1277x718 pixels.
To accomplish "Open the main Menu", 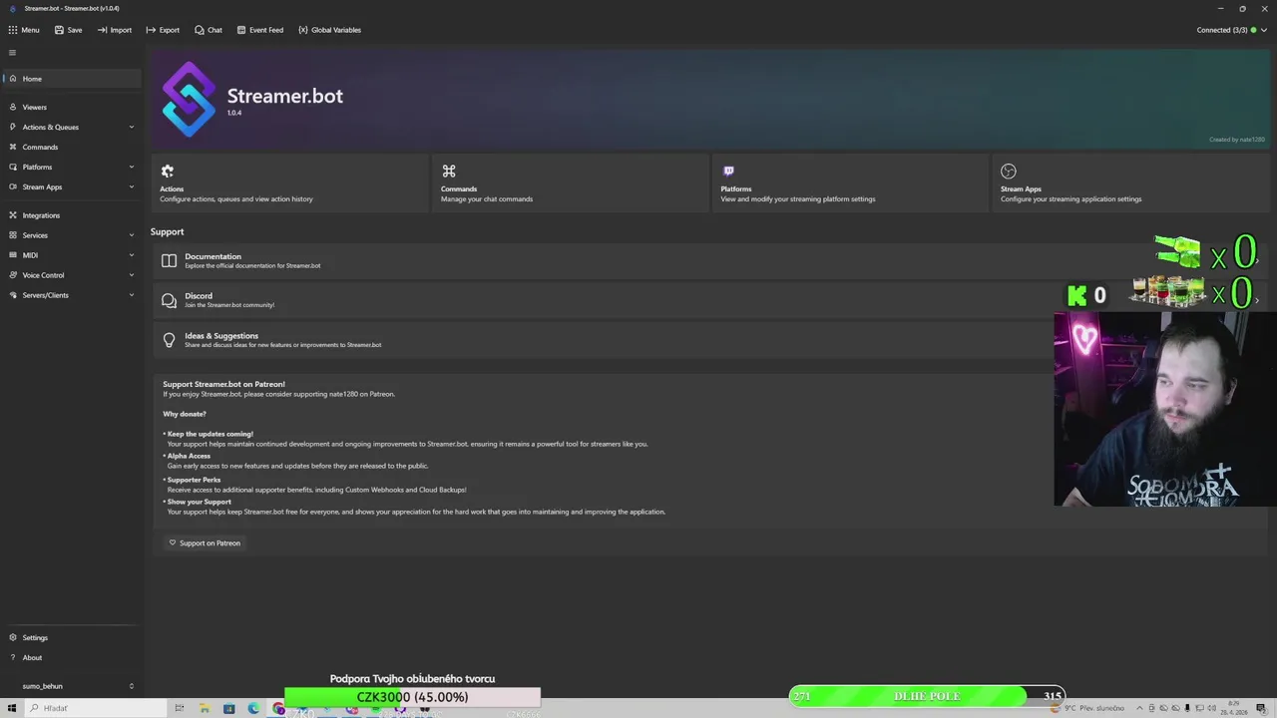I will (24, 30).
